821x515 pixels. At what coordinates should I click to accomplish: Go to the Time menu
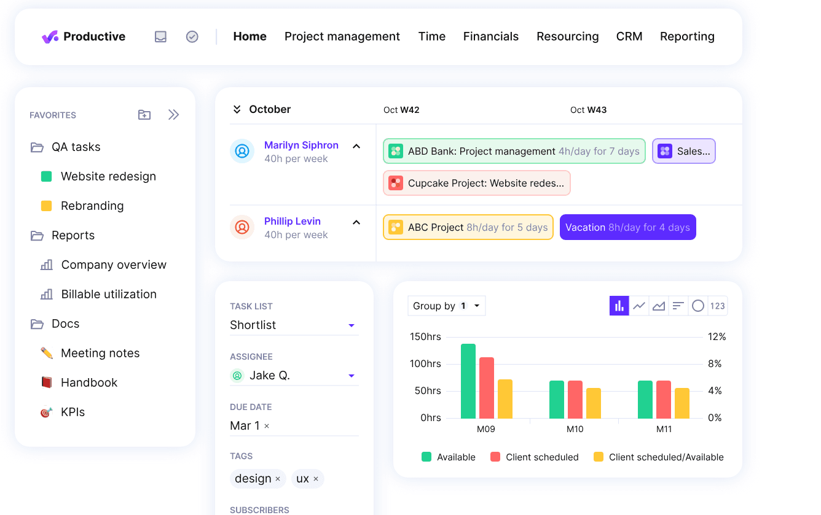coord(432,37)
